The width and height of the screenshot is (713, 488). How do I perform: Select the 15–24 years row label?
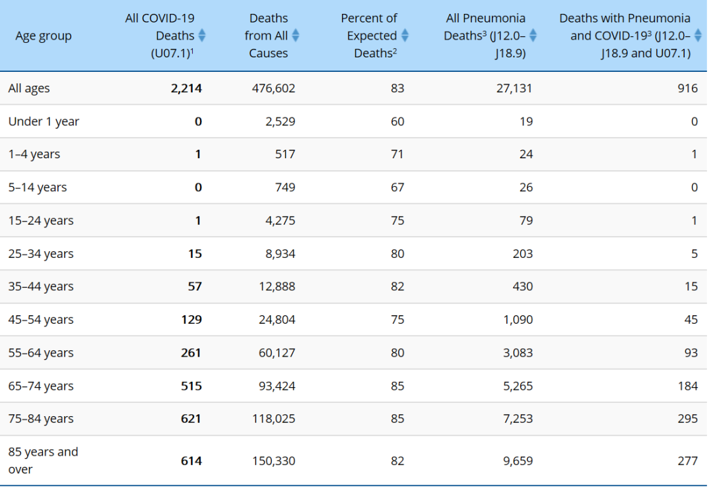41,220
